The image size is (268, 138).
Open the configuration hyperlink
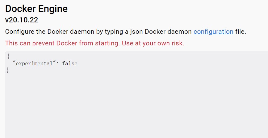(213, 32)
